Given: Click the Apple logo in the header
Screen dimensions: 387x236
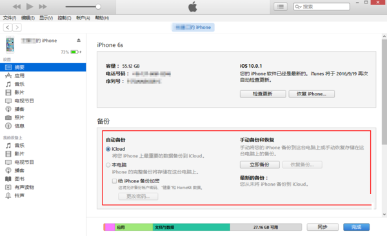Looking at the screenshot, I should click(193, 6).
